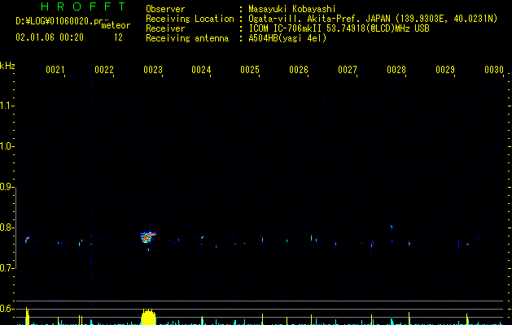This screenshot has width=512, height=325.
Task: Click the meteor count value 12
Action: (118, 37)
